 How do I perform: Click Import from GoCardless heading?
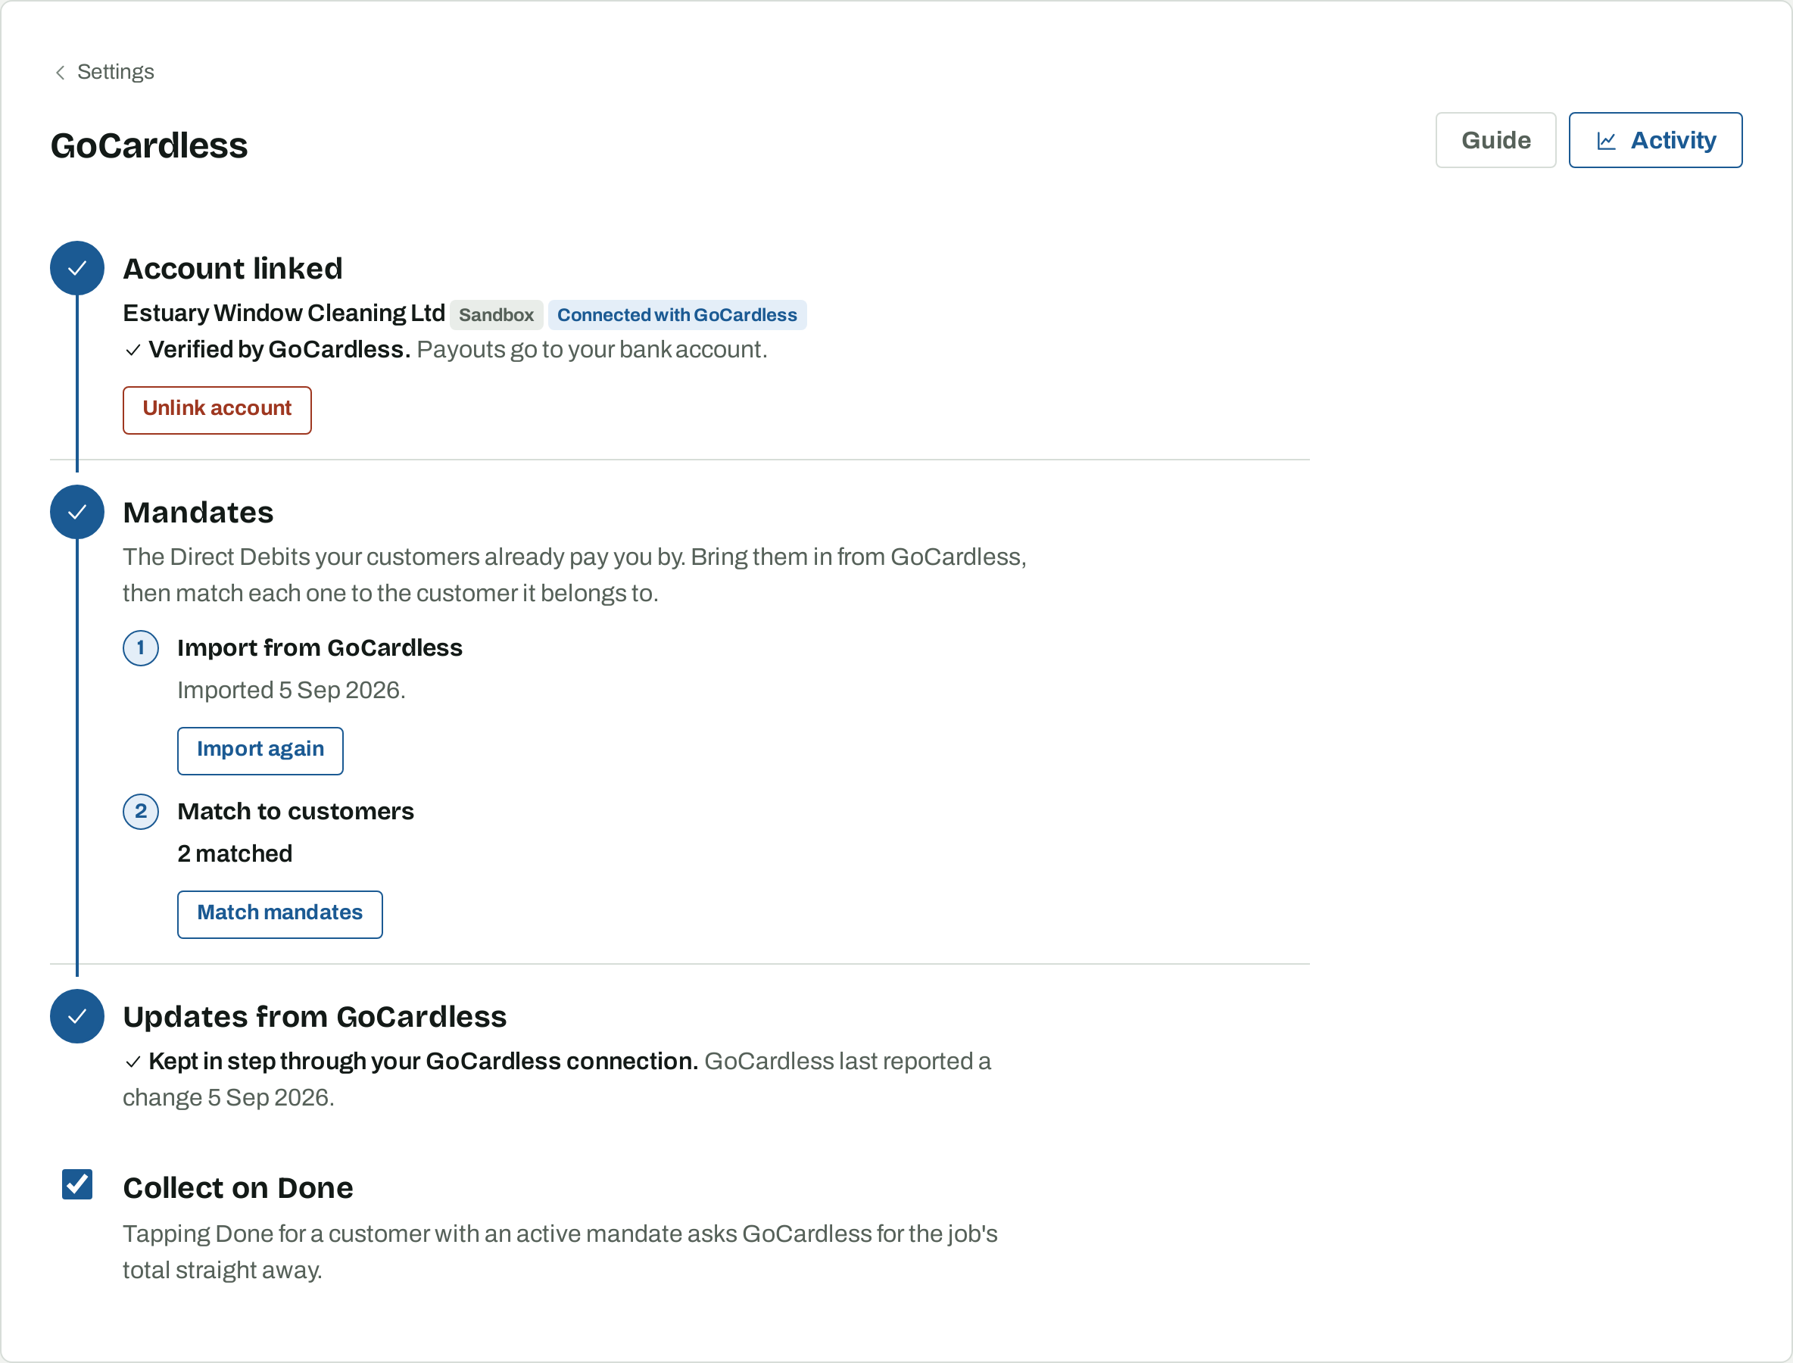(x=320, y=647)
